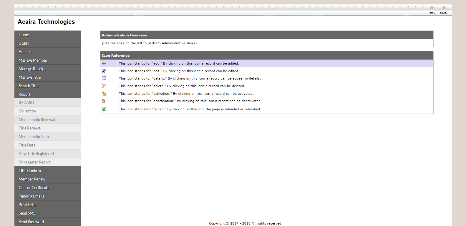Select Search Title in the sidebar

tap(29, 86)
